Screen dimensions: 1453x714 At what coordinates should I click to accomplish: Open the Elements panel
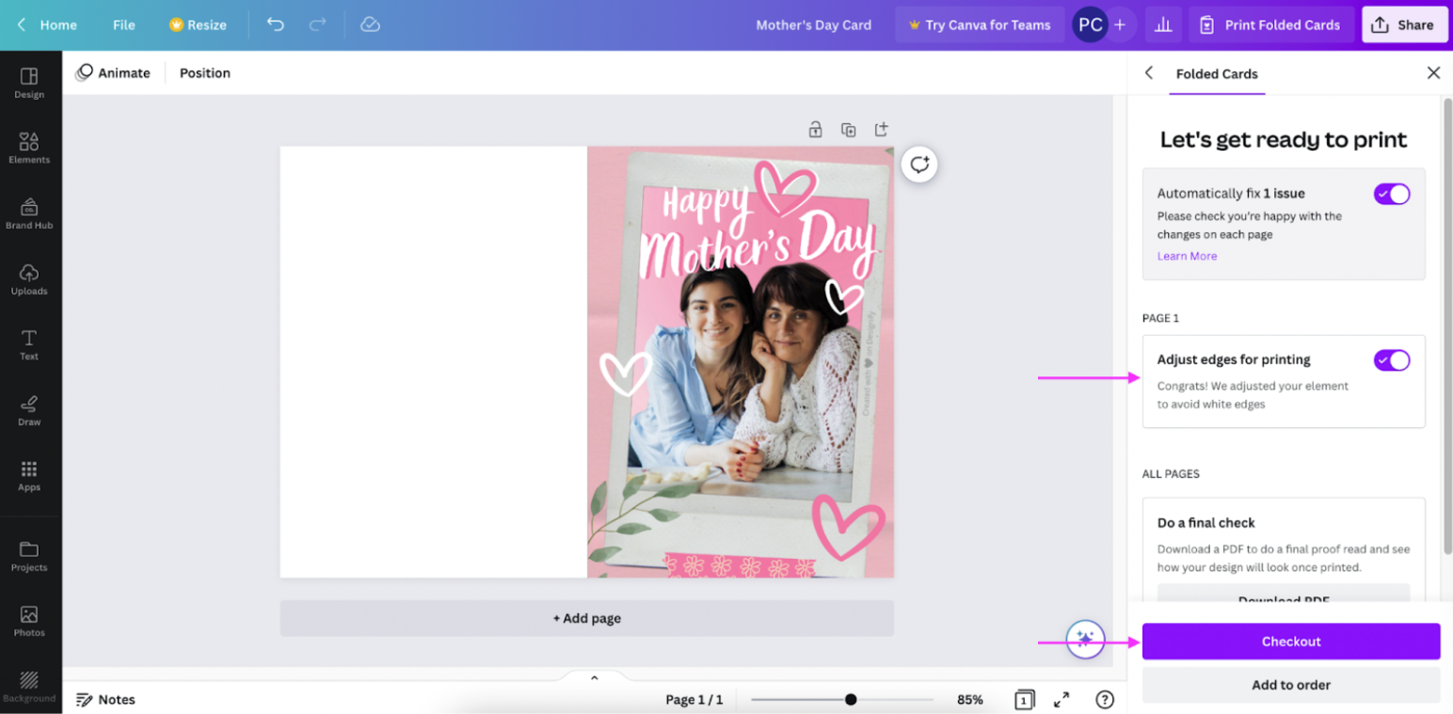(29, 148)
